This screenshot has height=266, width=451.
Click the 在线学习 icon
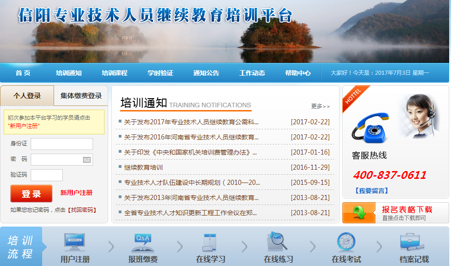point(210,242)
